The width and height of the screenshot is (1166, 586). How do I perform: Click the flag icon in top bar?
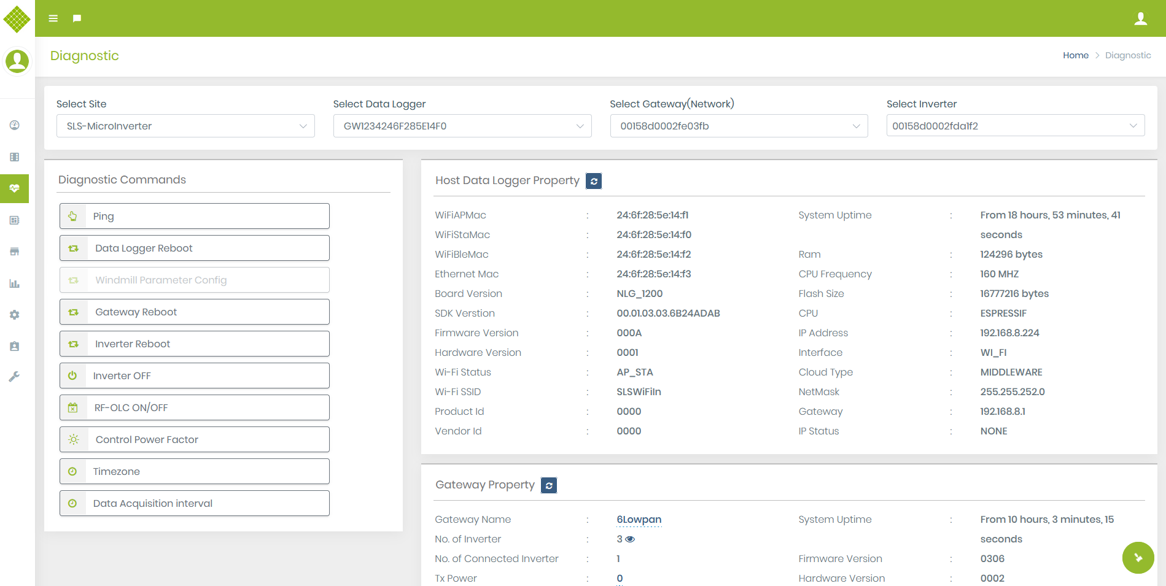[77, 18]
